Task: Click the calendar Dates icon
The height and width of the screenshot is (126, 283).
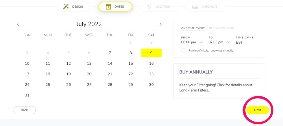Action: [x=108, y=6]
